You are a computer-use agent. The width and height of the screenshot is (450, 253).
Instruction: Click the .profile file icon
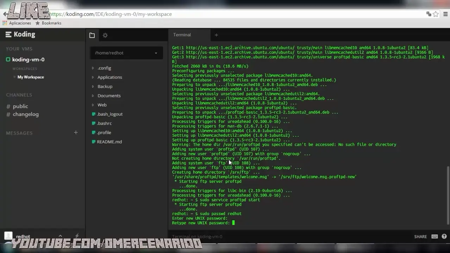pos(94,132)
